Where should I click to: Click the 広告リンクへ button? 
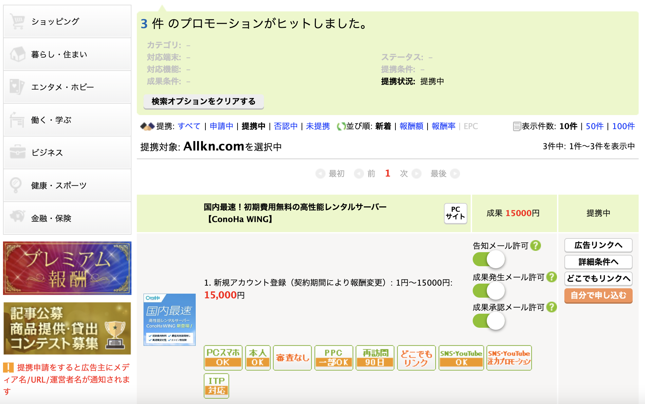pos(598,245)
